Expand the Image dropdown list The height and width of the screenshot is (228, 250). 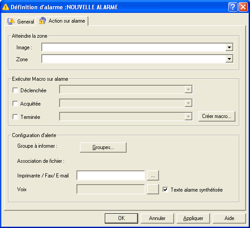(229, 47)
